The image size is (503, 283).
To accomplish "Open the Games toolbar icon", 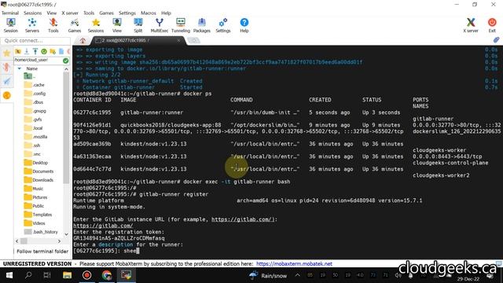I will (x=75, y=25).
